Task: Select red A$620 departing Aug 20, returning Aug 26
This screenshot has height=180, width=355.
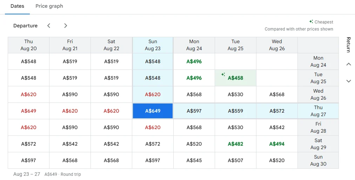Action: point(28,94)
